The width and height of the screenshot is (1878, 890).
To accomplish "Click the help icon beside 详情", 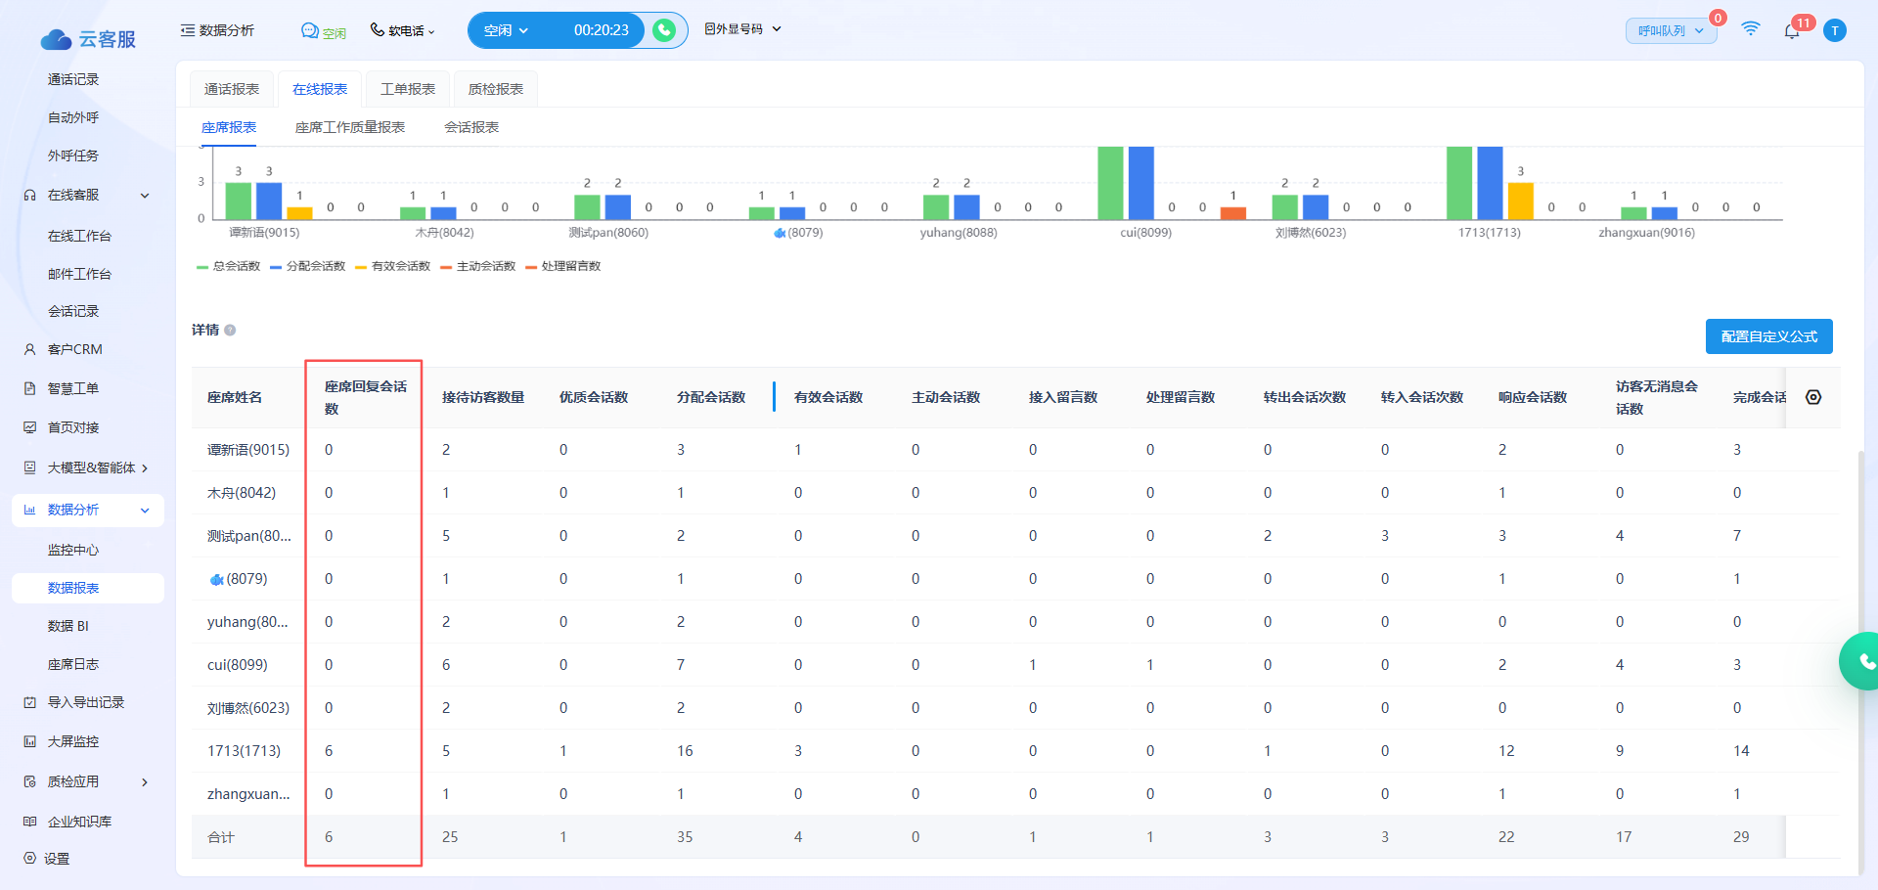I will click(230, 331).
